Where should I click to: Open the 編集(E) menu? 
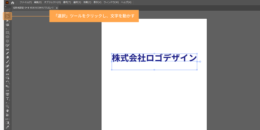tap(38, 2)
